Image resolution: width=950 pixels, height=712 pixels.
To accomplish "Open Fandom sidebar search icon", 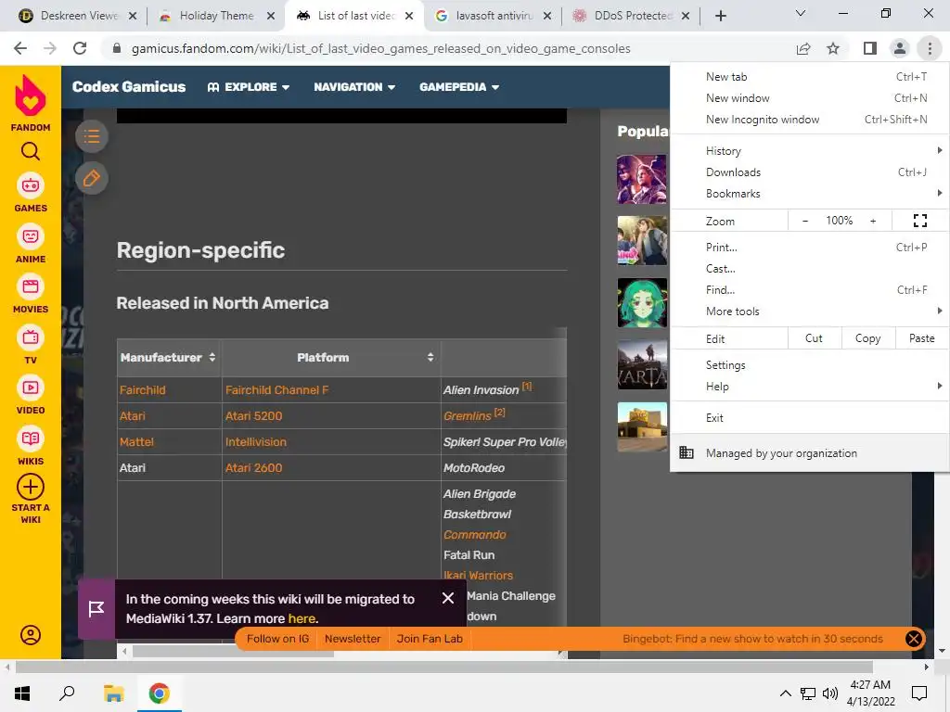I will pyautogui.click(x=31, y=151).
